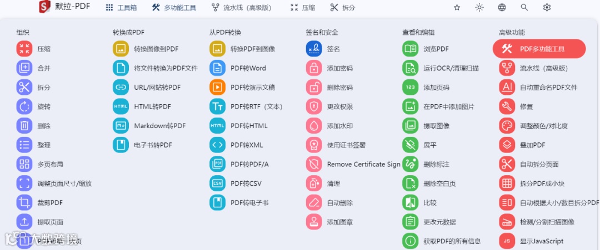
Task: Click the URL/网站转PDF link icon
Action: (121, 87)
